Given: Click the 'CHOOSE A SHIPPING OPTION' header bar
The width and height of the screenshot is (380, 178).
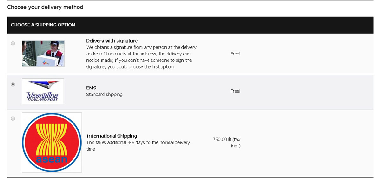Looking at the screenshot, I should tap(190, 25).
